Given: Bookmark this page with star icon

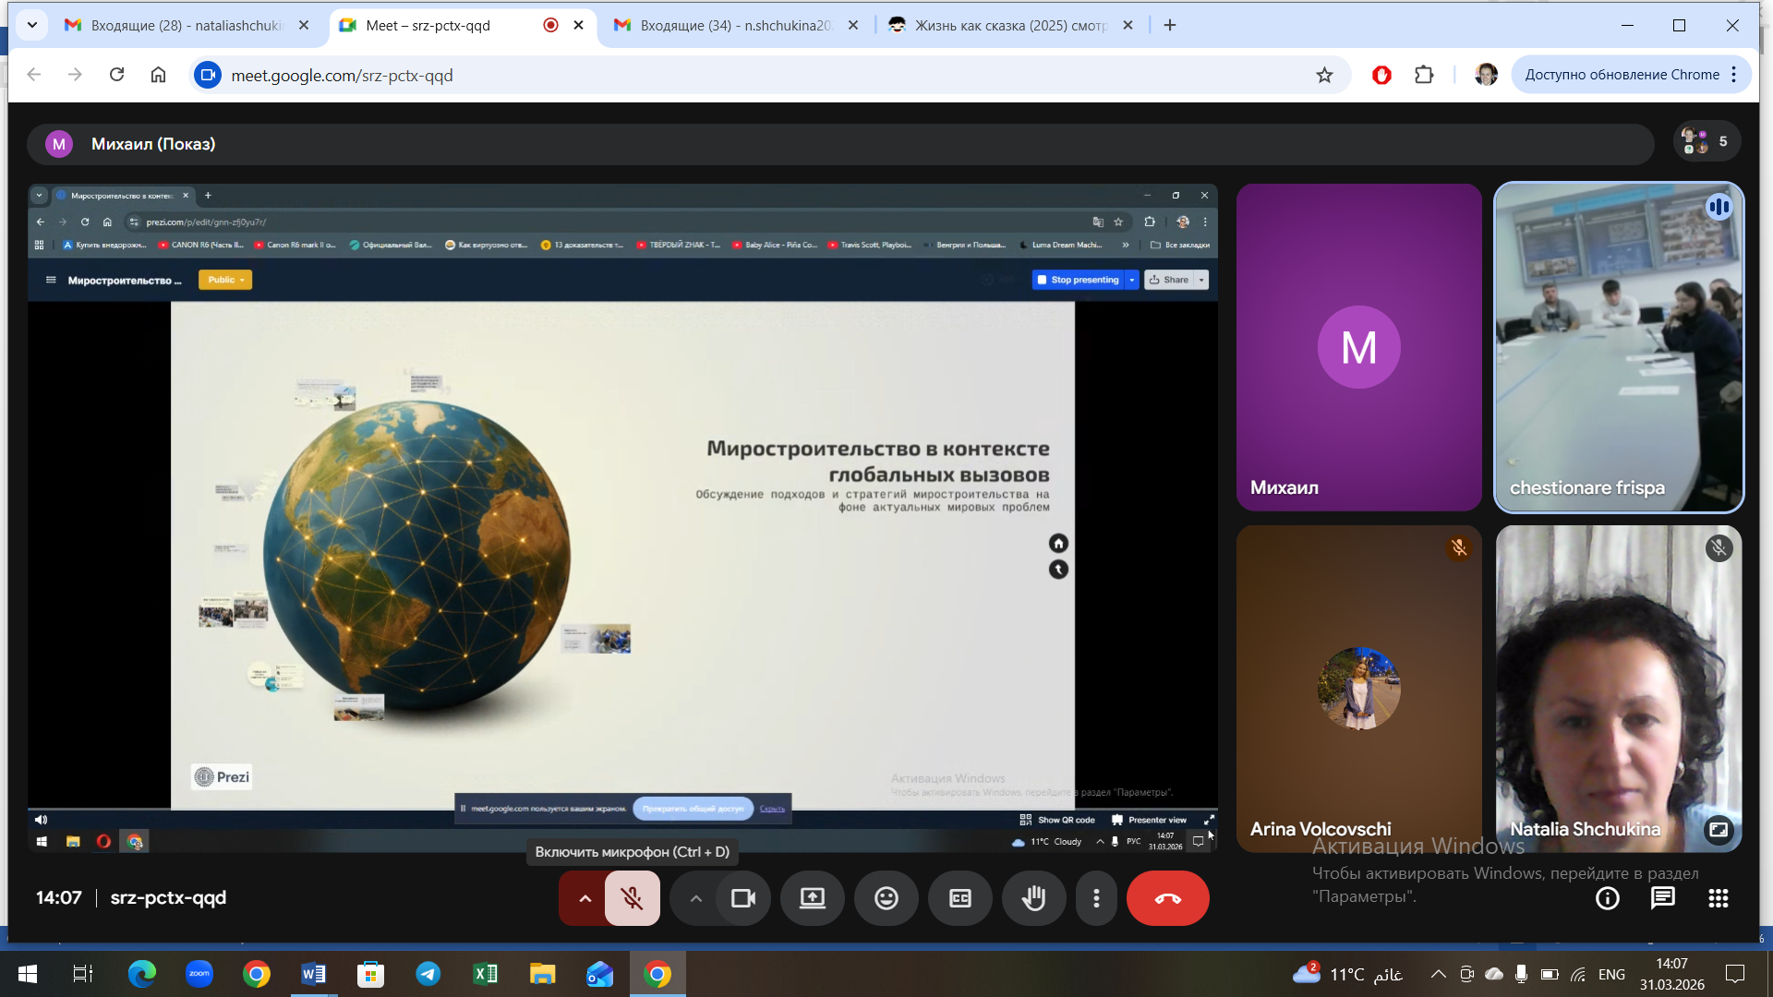Looking at the screenshot, I should [x=1324, y=76].
